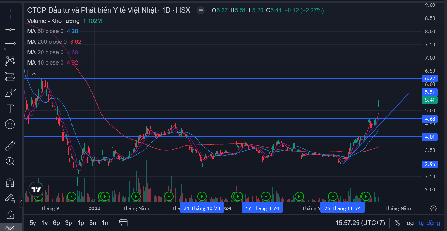Image resolution: width=447 pixels, height=231 pixels.
Task: Click the 5.51 horizontal line price label
Action: pos(430,92)
